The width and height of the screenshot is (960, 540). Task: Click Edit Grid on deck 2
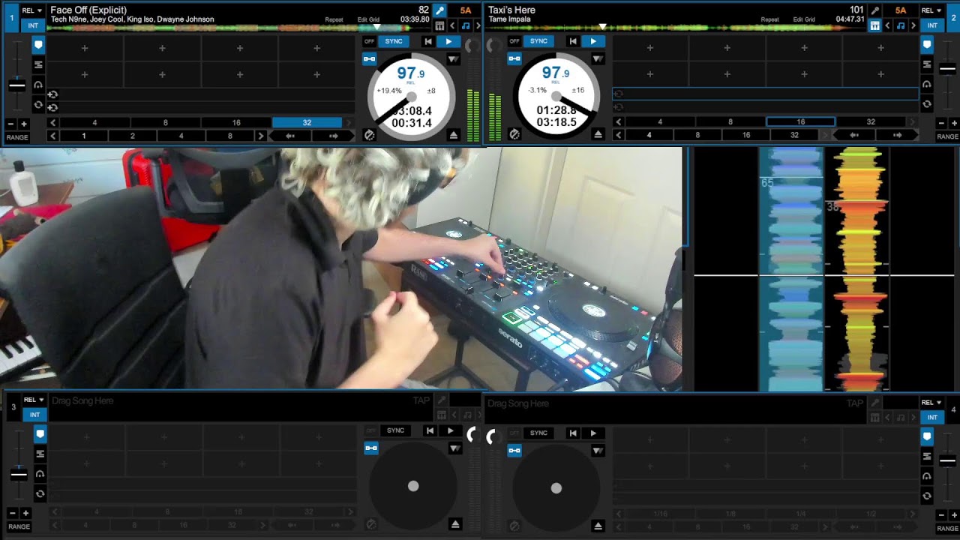point(804,19)
